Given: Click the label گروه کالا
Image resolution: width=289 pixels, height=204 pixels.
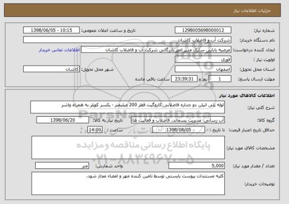Looking at the screenshot, I should tap(266, 120).
